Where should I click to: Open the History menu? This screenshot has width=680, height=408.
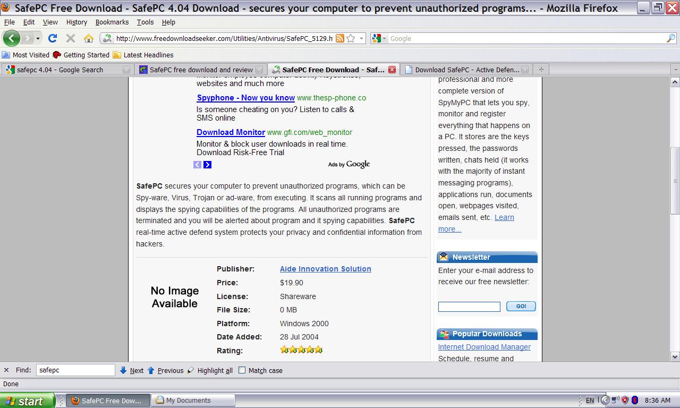[x=76, y=22]
